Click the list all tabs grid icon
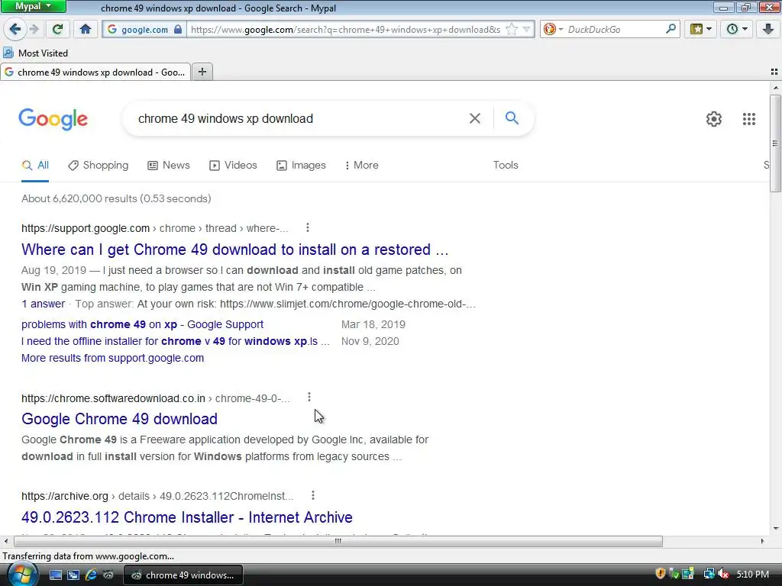Image resolution: width=782 pixels, height=586 pixels. click(774, 72)
